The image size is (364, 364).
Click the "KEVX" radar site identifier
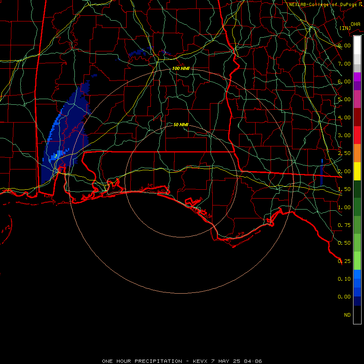tap(200, 361)
